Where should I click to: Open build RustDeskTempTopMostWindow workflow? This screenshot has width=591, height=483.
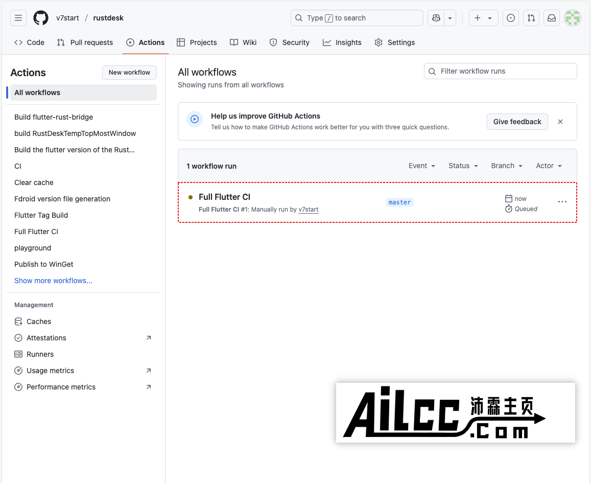coord(75,133)
